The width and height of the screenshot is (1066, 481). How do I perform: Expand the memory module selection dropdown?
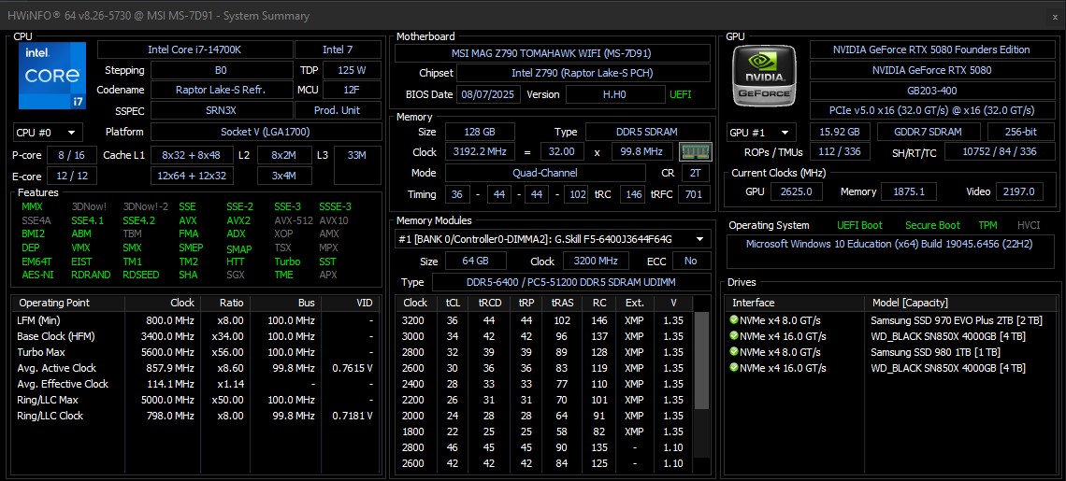[x=553, y=239]
